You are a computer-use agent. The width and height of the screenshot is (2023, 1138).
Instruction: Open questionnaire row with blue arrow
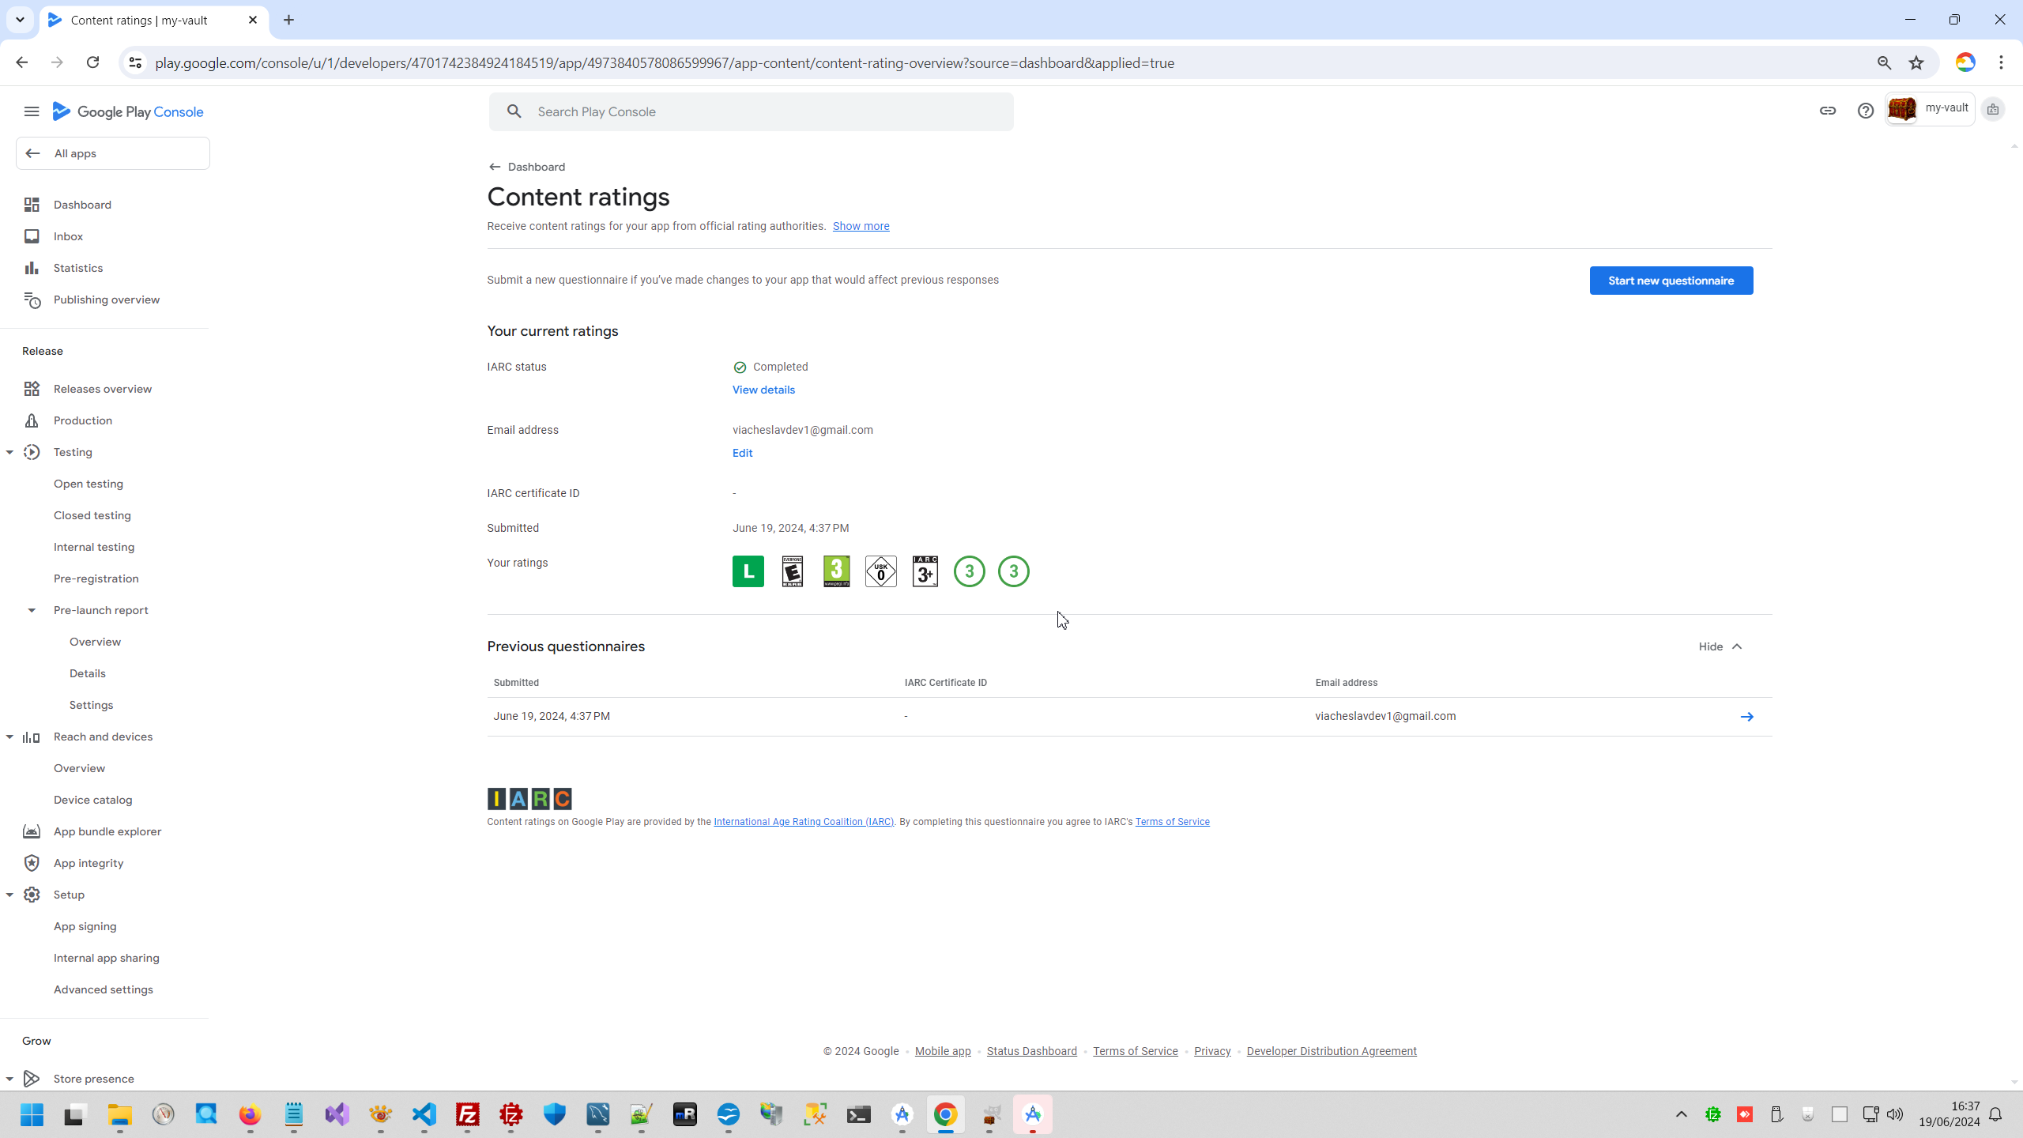click(x=1746, y=717)
